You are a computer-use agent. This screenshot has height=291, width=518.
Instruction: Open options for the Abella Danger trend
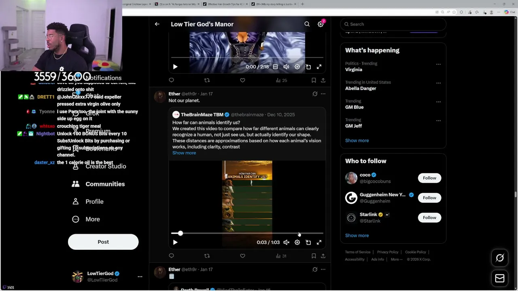click(438, 83)
